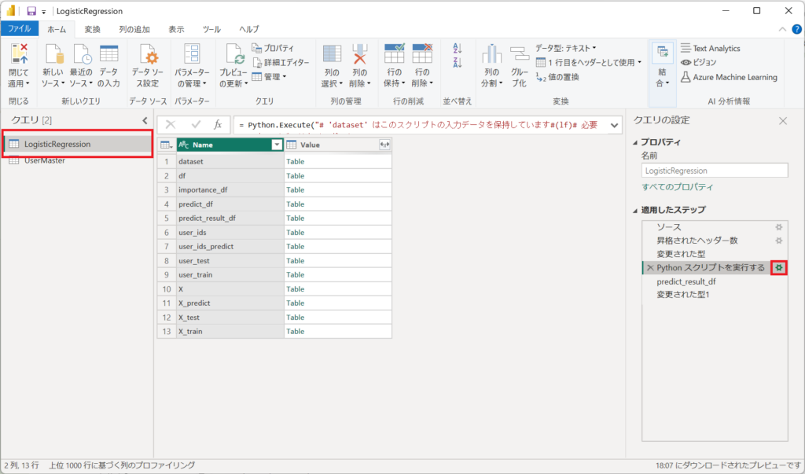Viewport: 805px width, 474px height.
Task: Click the グループ化 (Group By) icon
Action: [519, 54]
